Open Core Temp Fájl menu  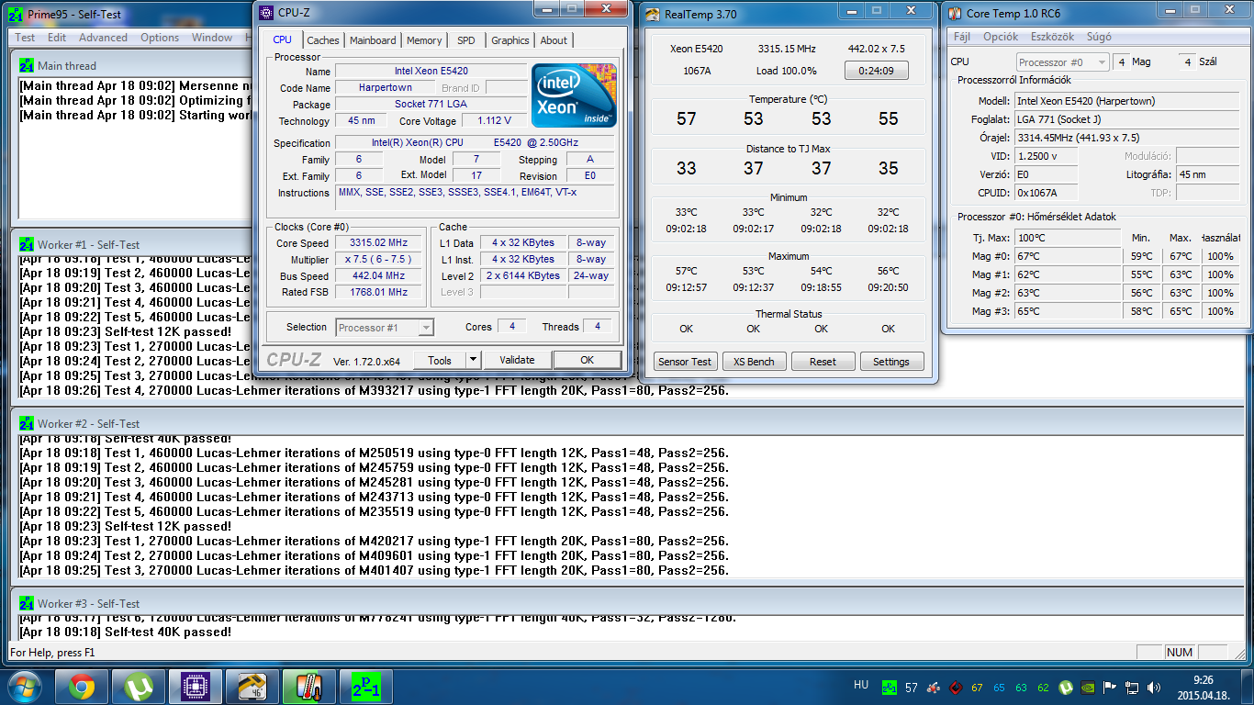pyautogui.click(x=962, y=37)
